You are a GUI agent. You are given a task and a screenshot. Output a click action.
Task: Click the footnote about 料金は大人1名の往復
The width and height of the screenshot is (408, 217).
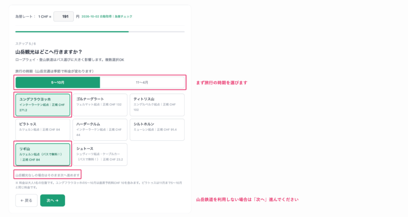(99, 185)
